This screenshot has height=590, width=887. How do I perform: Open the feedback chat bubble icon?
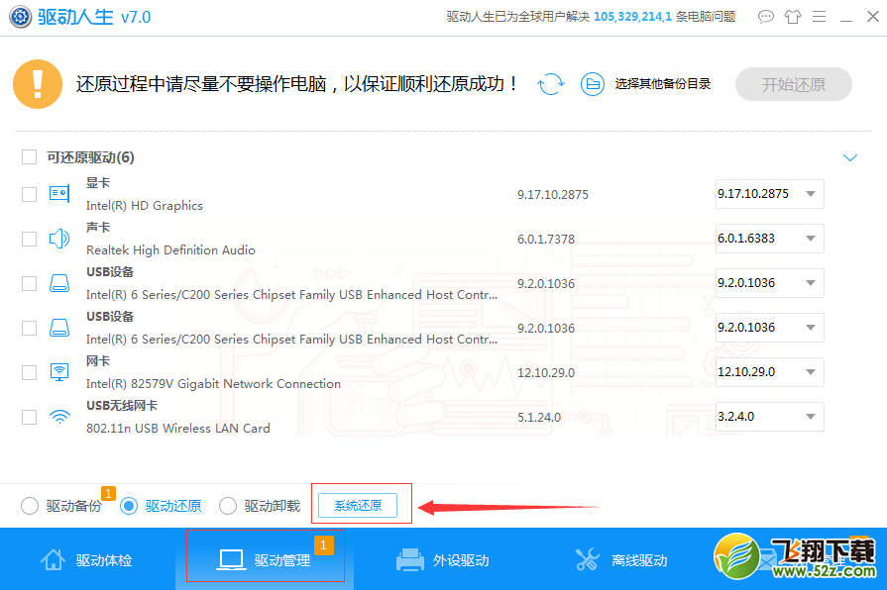coord(766,17)
